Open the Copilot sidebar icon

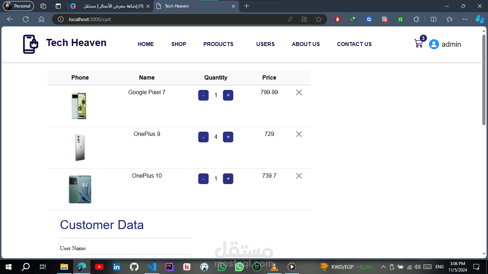click(480, 19)
